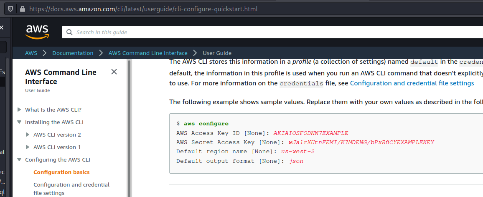Expand the arrow beside AWS CLI version 1
The height and width of the screenshot is (197, 483).
28,147
